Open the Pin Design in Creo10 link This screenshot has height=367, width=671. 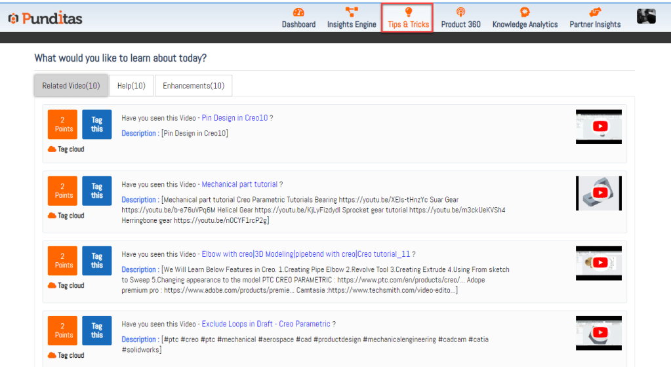pos(235,119)
